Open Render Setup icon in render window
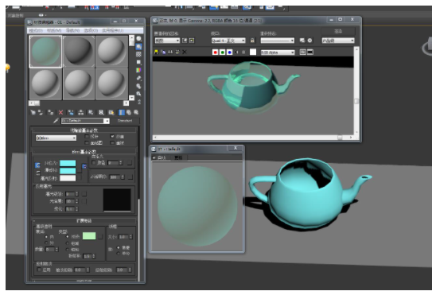 point(302,41)
